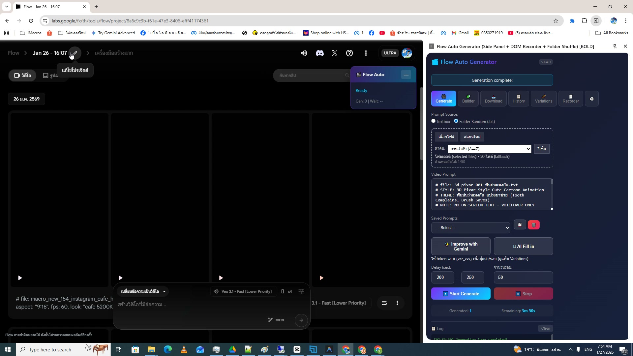Click Improve with Gemini button
633x356 pixels.
461,247
